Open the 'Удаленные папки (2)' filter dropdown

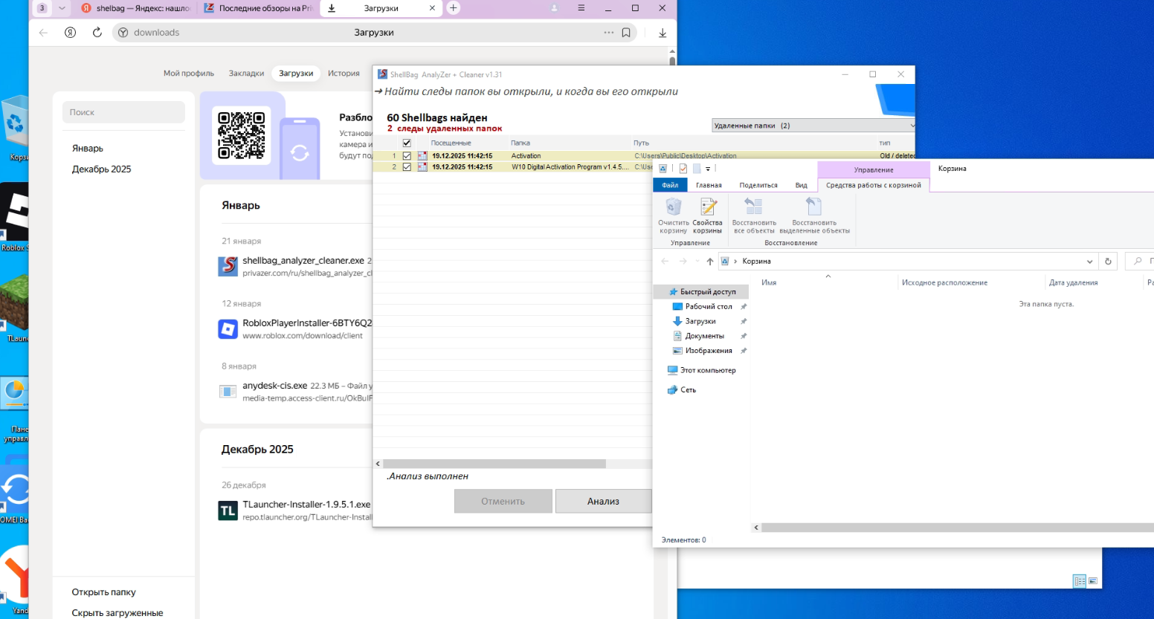point(813,126)
